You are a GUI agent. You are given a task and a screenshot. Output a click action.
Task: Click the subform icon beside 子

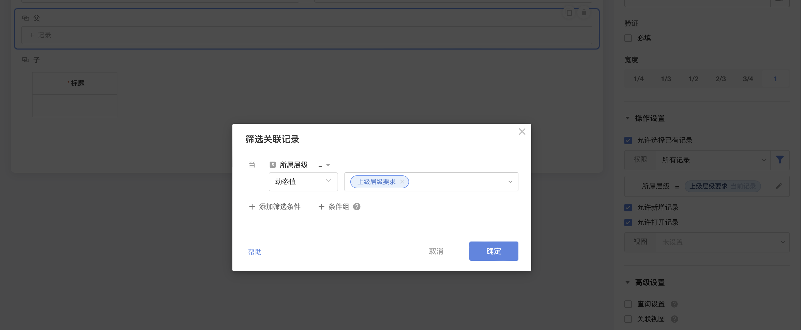click(x=26, y=59)
